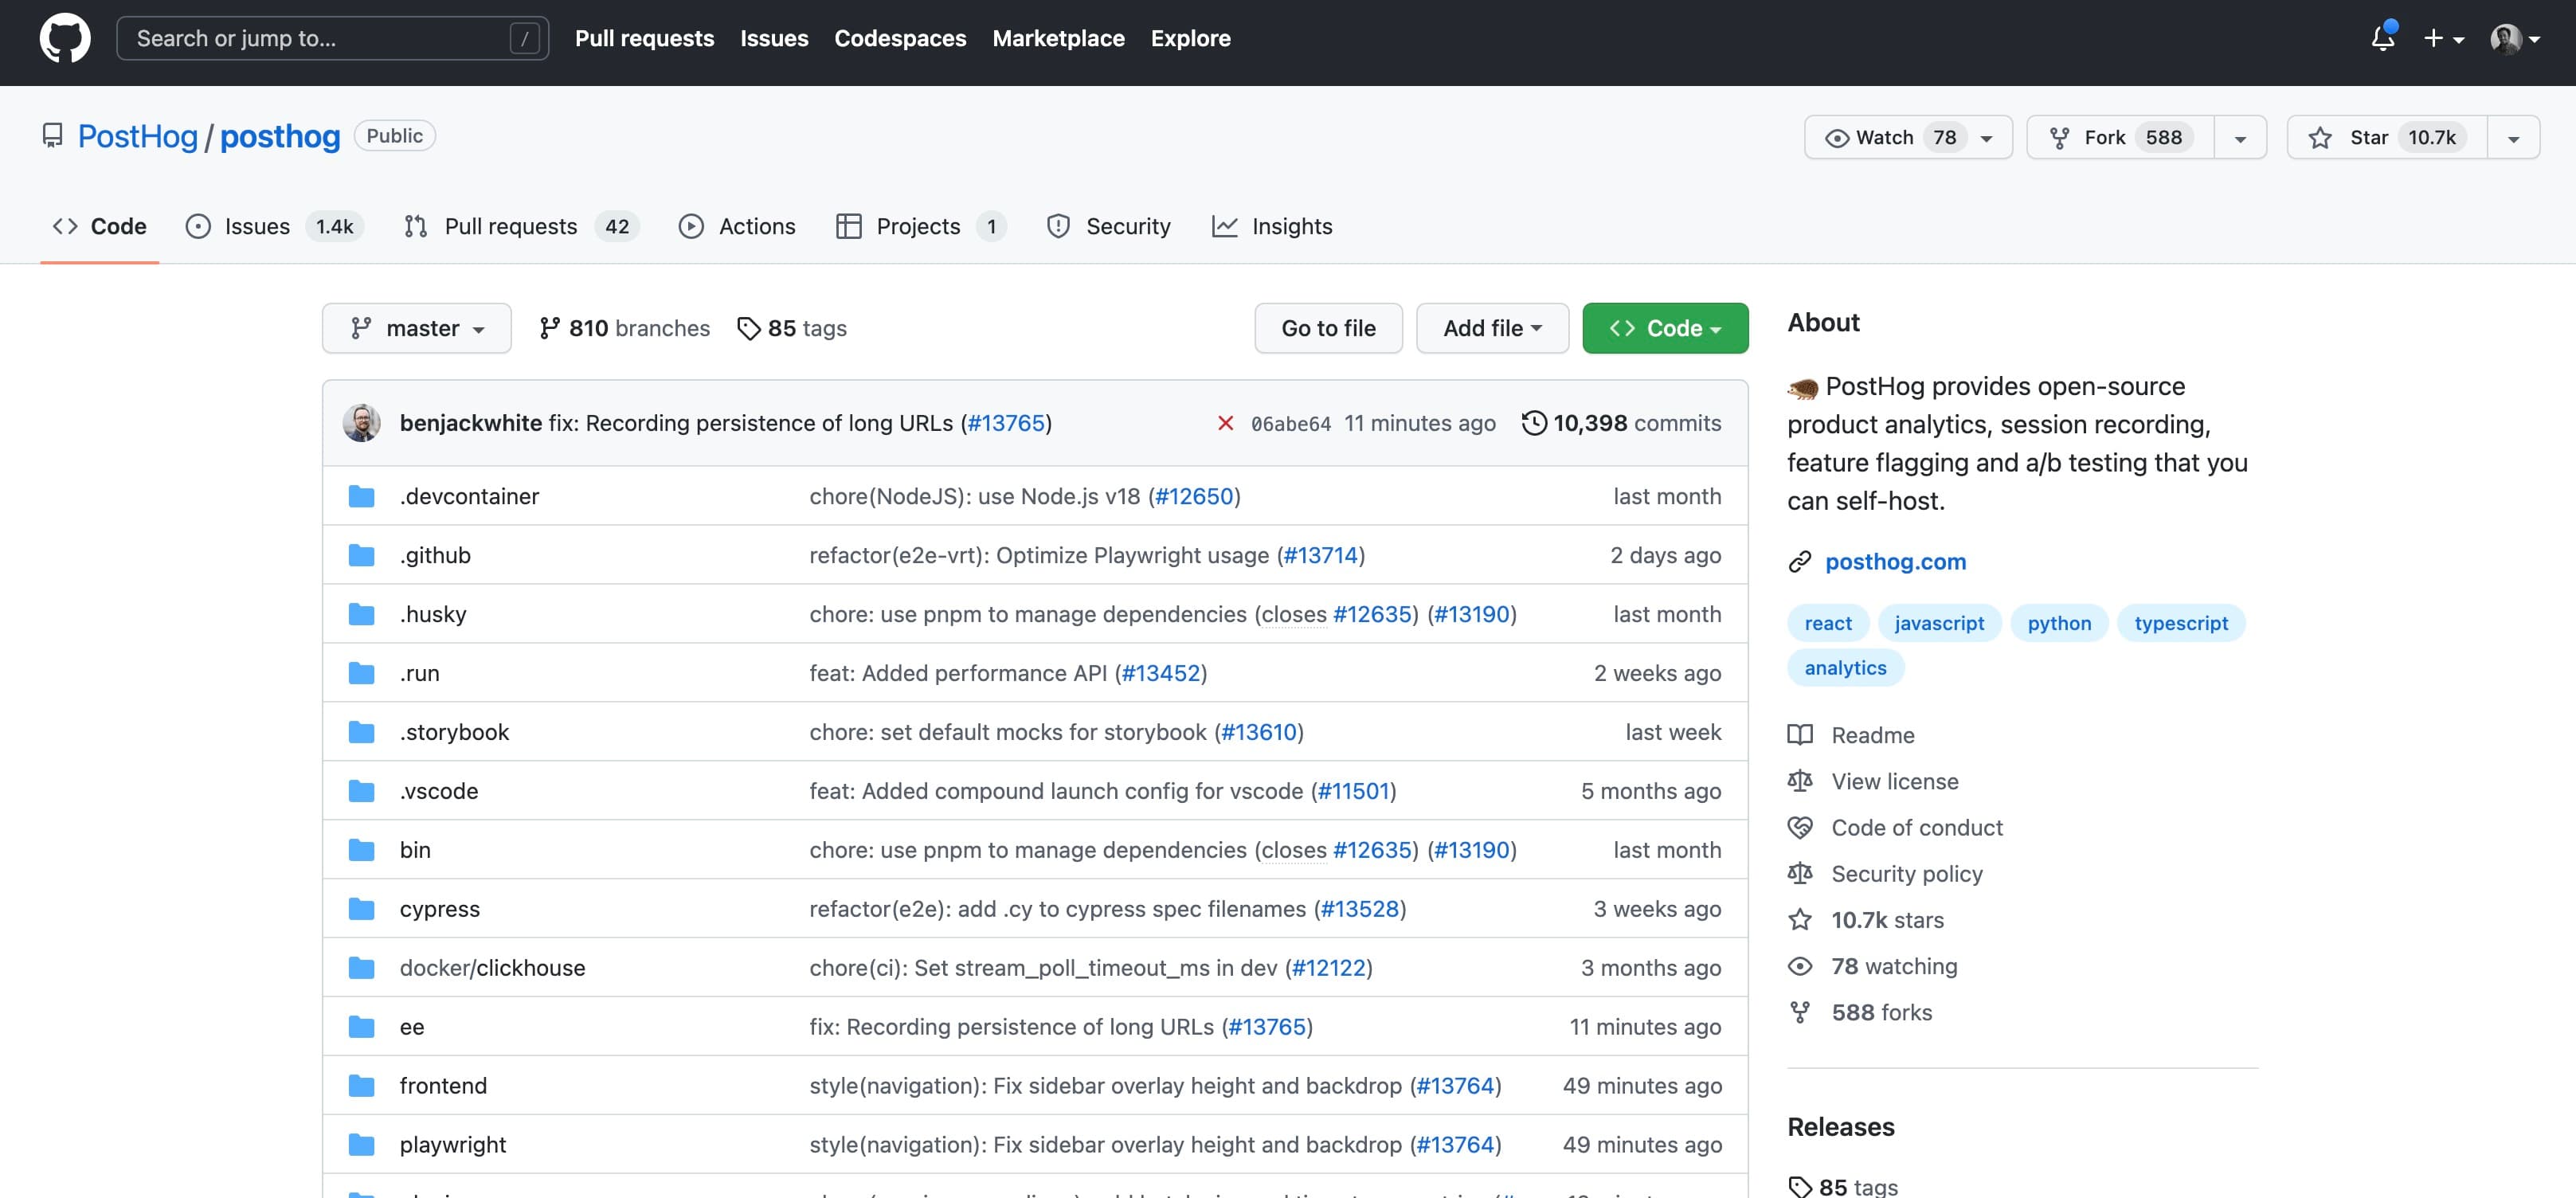Fork the repository

coord(2120,137)
